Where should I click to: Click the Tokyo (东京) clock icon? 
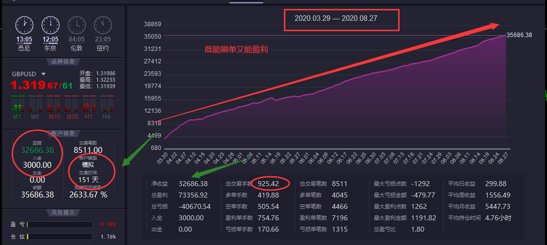click(50, 25)
